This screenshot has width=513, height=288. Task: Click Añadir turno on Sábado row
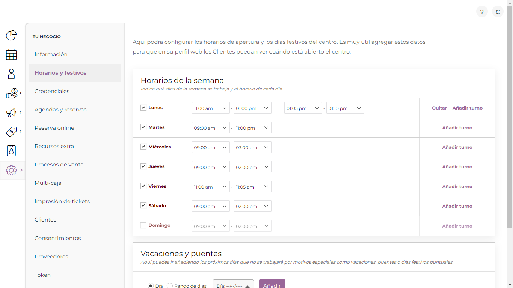point(457,206)
